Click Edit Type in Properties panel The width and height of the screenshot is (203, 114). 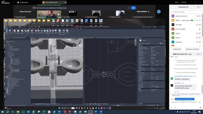162,44
